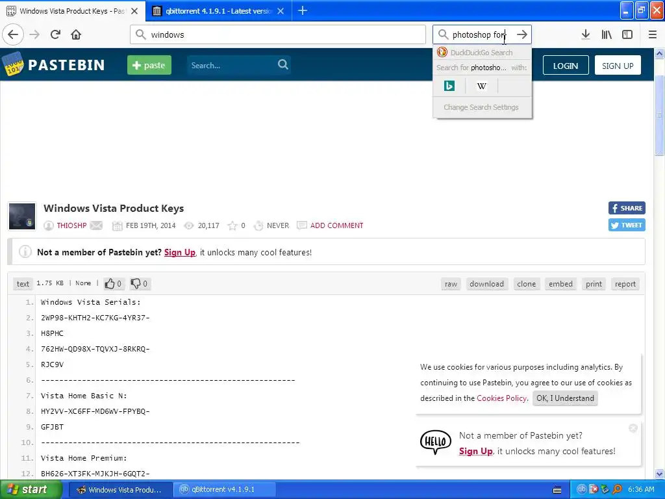
Task: Report this paste
Action: [625, 284]
